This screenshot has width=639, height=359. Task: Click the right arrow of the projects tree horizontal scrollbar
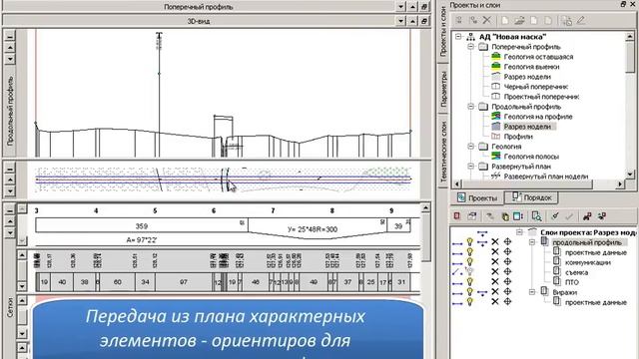pyautogui.click(x=620, y=184)
